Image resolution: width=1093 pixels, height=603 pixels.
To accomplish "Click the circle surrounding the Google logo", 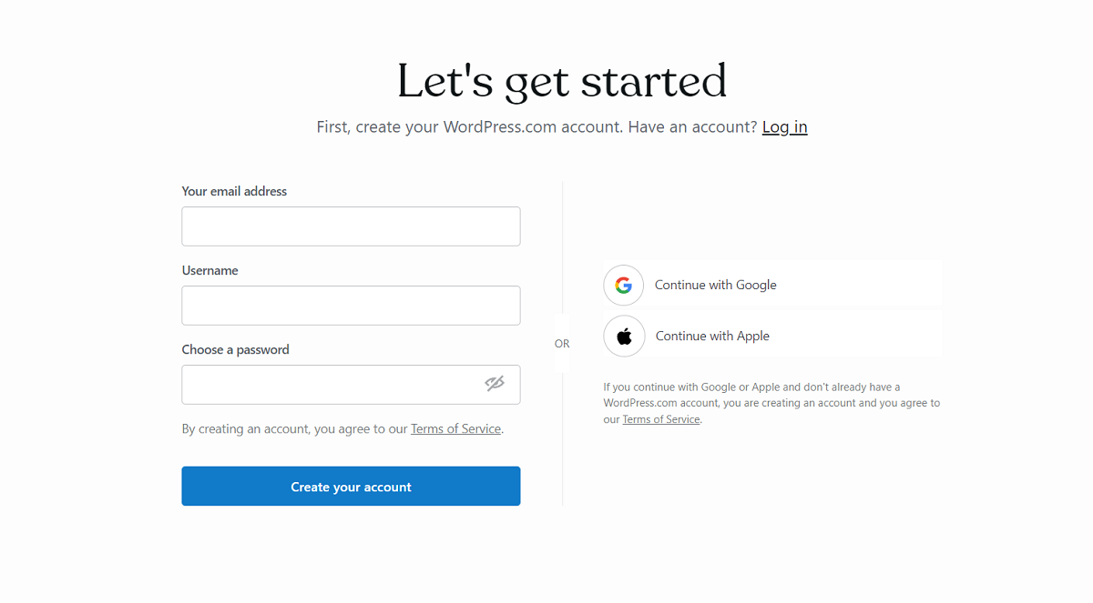I will pyautogui.click(x=623, y=285).
